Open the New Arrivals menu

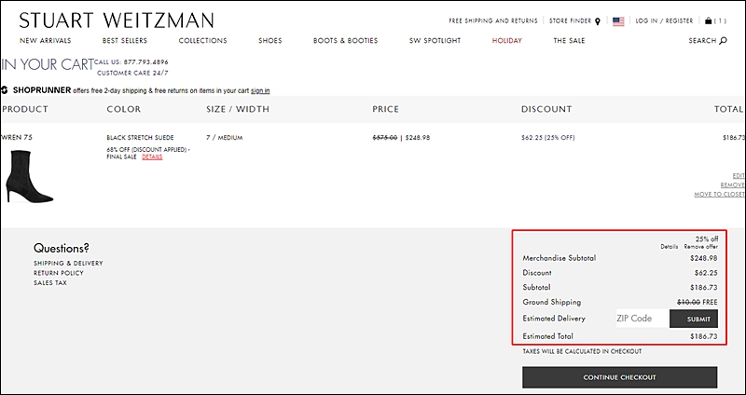(45, 41)
